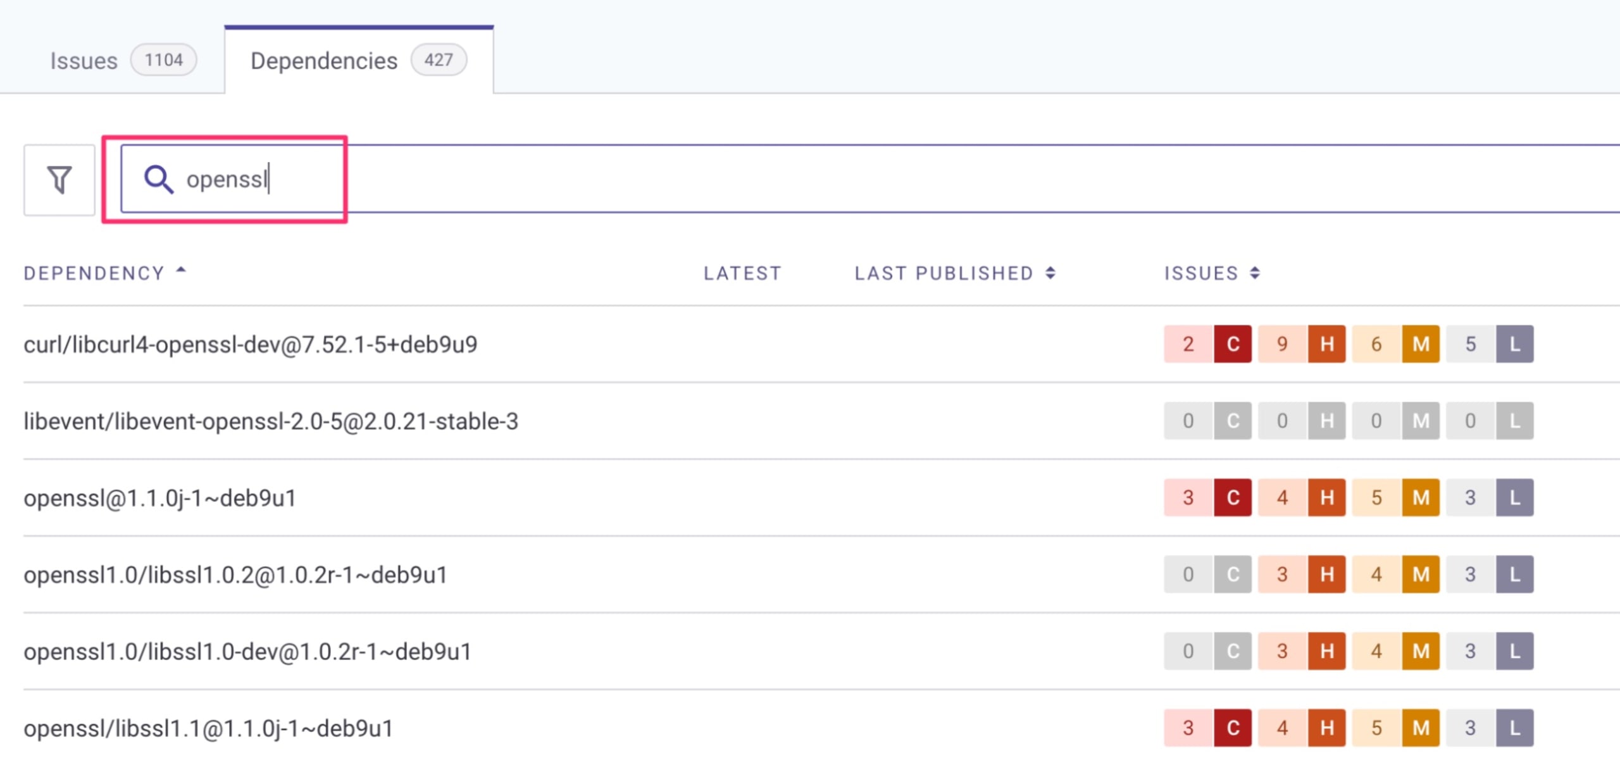The image size is (1620, 770).
Task: Click grey critical badge in libssl1.0-dev row
Action: (1232, 651)
